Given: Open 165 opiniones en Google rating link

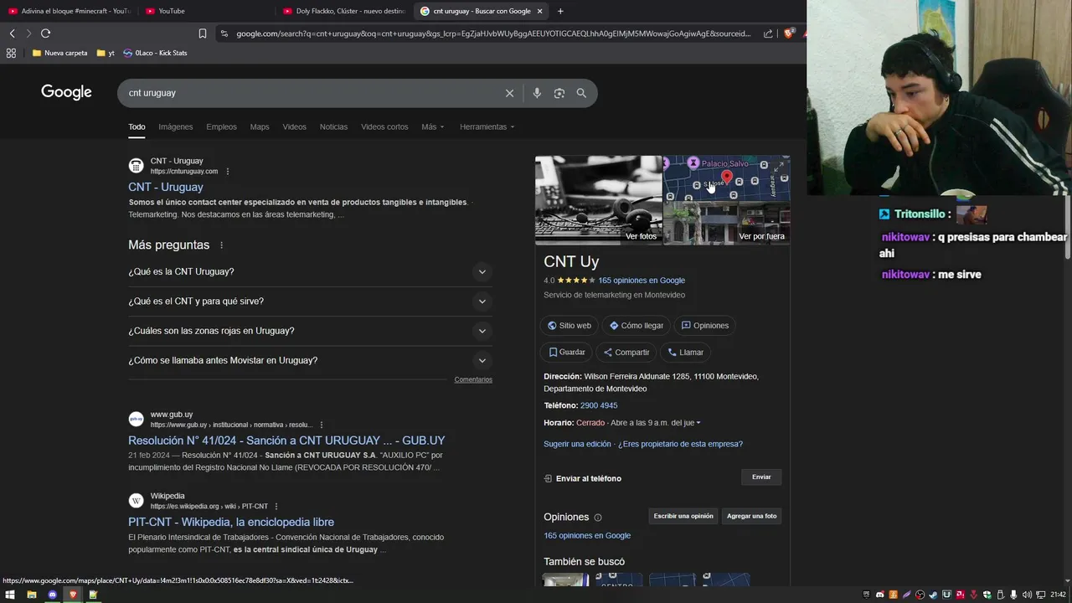Looking at the screenshot, I should 642,281.
